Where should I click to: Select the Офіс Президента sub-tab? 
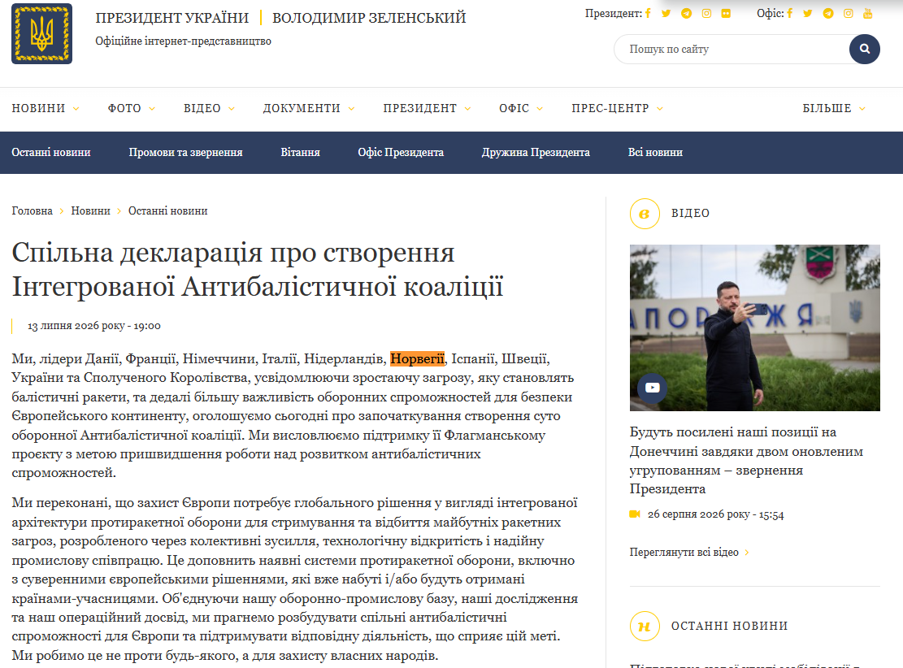click(x=401, y=153)
